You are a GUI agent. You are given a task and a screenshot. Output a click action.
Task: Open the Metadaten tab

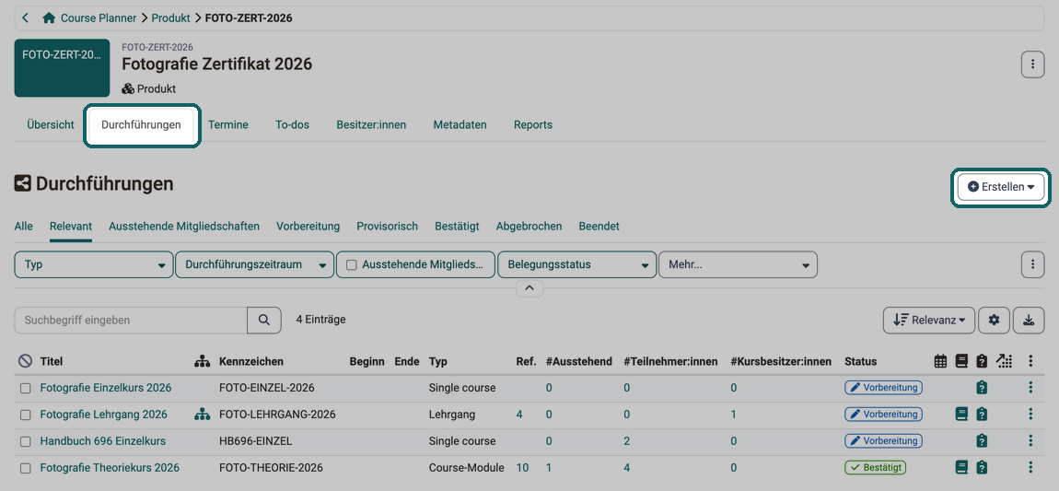(x=460, y=125)
